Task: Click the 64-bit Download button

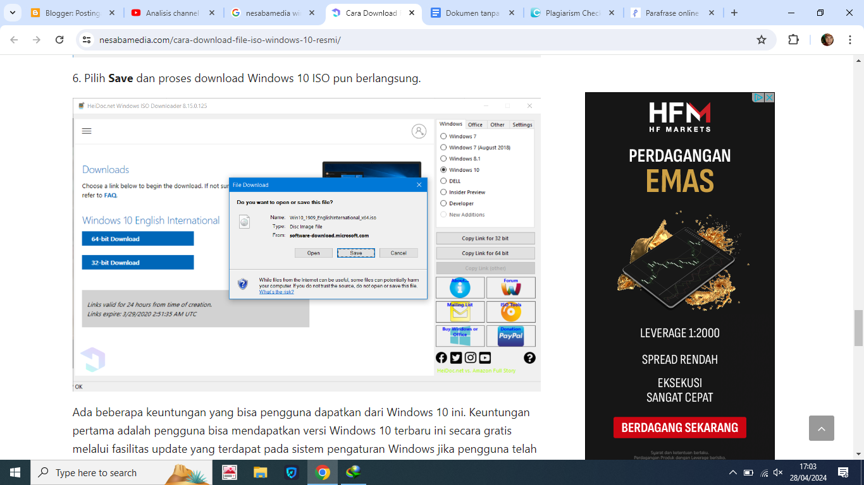Action: coord(138,239)
